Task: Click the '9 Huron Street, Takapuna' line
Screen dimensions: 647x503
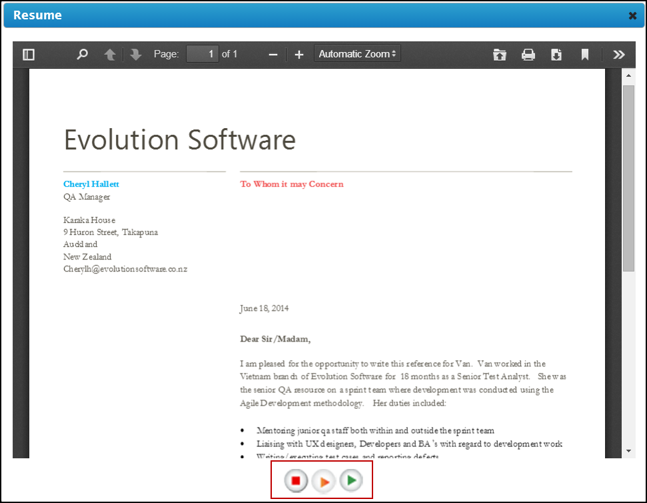Action: pyautogui.click(x=111, y=232)
